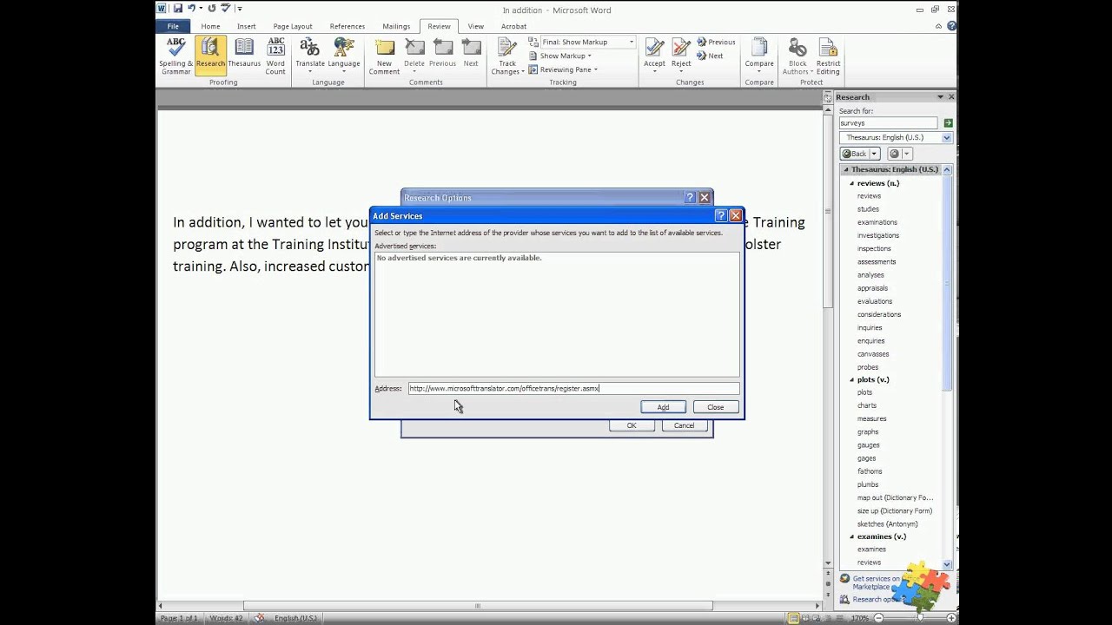Minimize the ribbon with the caret

[x=939, y=26]
